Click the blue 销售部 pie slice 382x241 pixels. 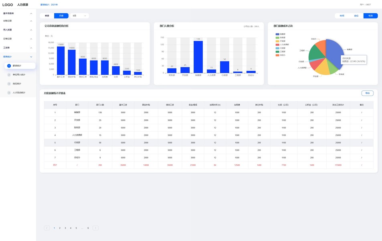click(x=334, y=53)
